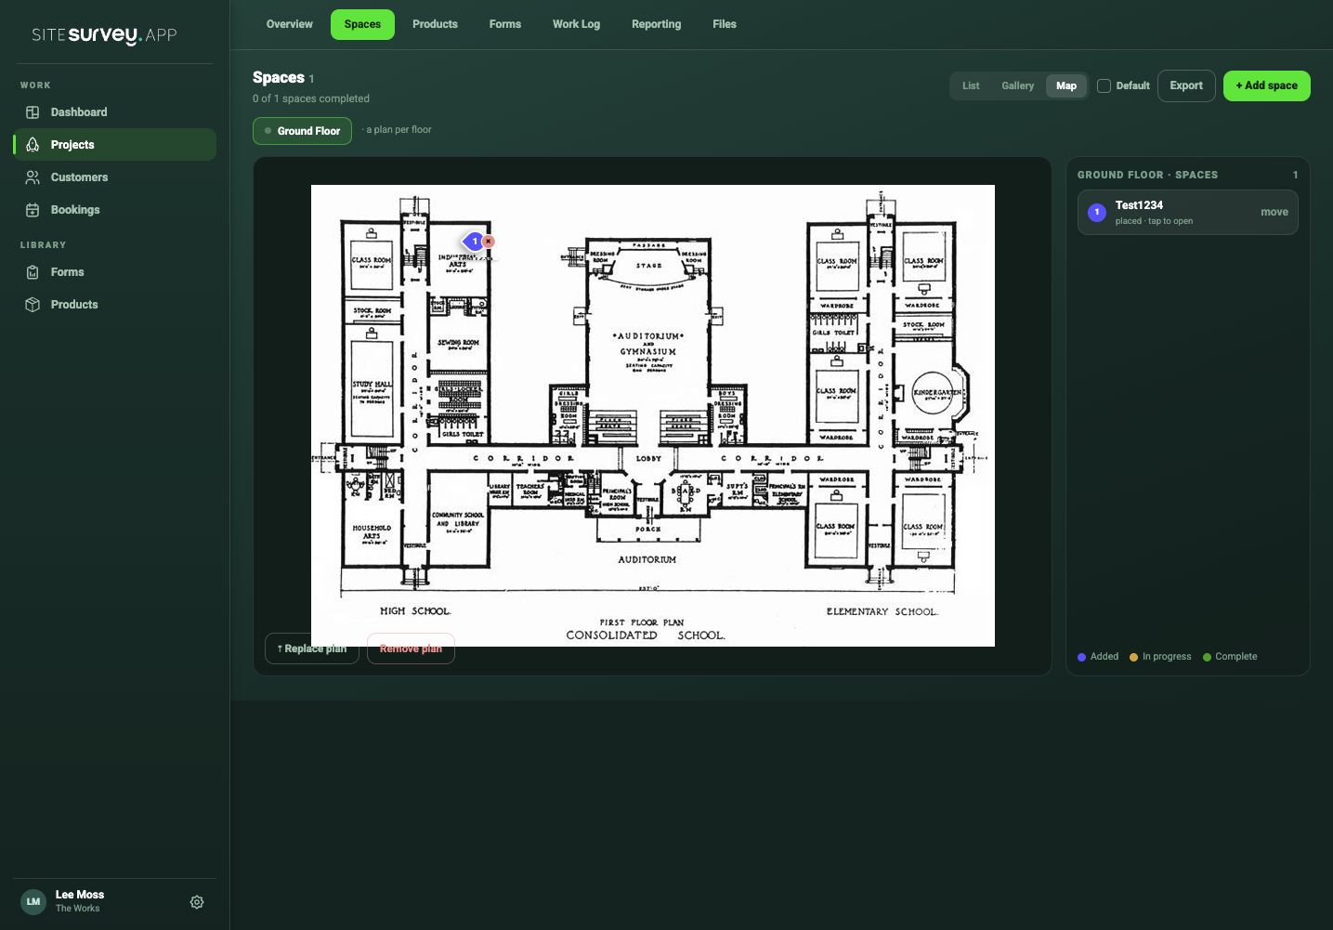Click the Products box icon in Library

[33, 305]
